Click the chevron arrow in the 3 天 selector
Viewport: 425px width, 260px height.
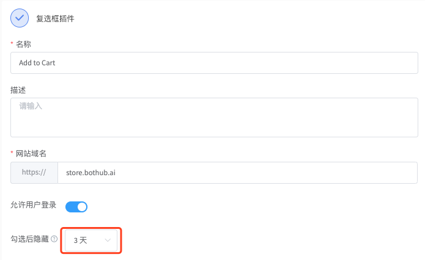(x=108, y=240)
